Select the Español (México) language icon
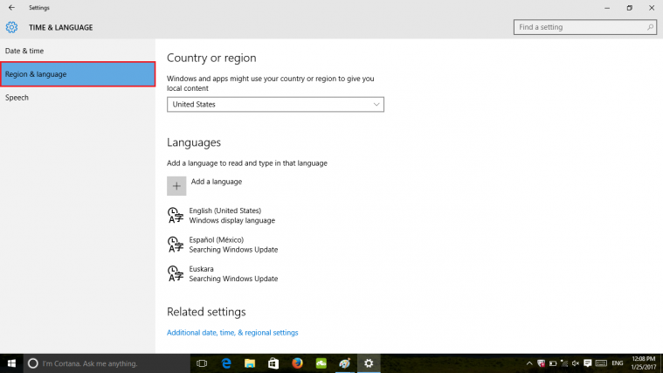 176,245
